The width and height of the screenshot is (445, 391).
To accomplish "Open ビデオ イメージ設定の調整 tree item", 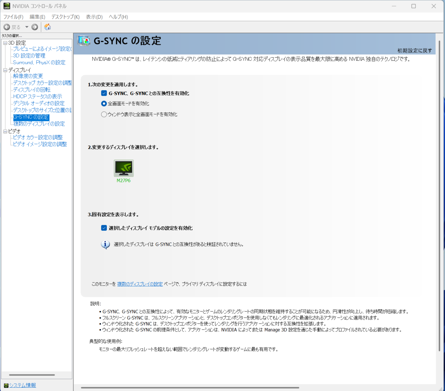I will pos(40,144).
